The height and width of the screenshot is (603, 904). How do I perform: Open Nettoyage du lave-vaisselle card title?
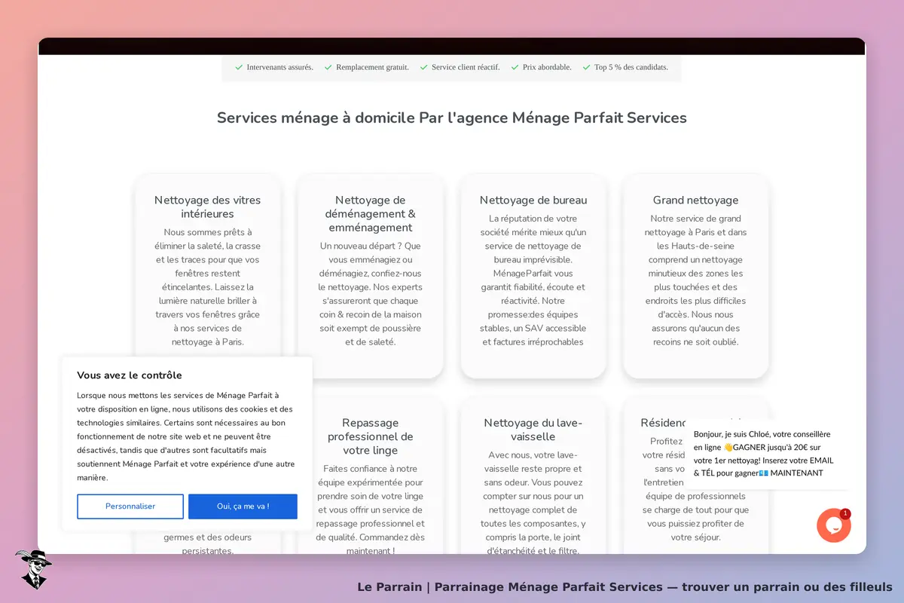pyautogui.click(x=533, y=430)
